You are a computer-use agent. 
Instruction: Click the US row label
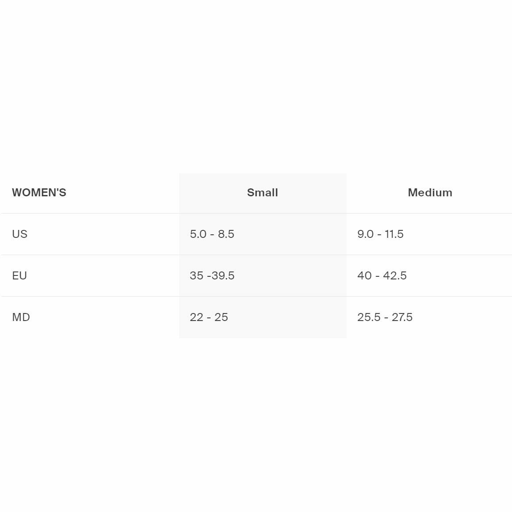coord(19,234)
